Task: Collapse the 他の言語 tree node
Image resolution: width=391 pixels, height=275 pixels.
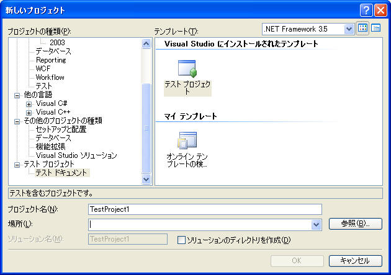Action: [x=17, y=95]
